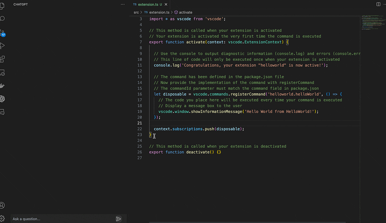Expand the src breadcrumb dropdown
The width and height of the screenshot is (386, 223).
(136, 12)
